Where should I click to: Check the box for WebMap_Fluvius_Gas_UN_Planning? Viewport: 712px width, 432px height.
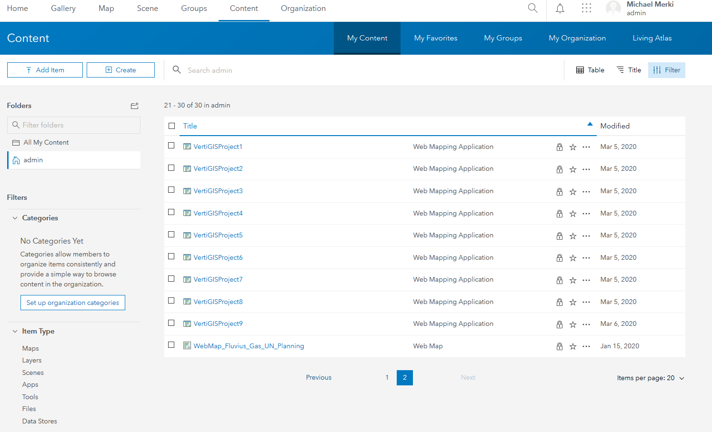171,345
